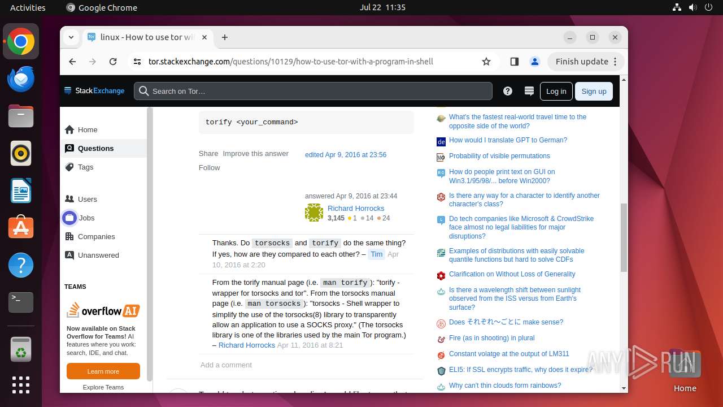Open edited Apr 9, 2016 revision link
The image size is (723, 407).
[x=346, y=154]
